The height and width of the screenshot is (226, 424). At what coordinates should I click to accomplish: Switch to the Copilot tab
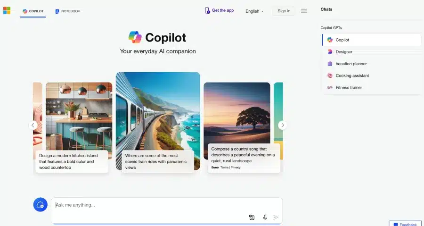(33, 11)
